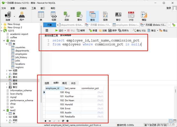Open the Report (报表) toolbar icon

click(x=105, y=16)
